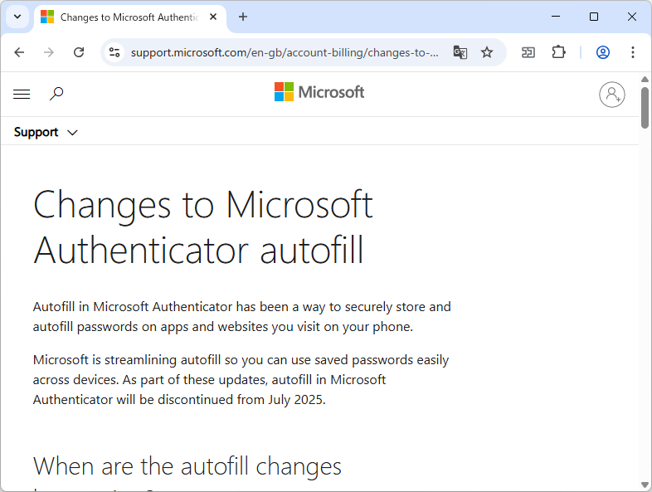Open a new browser tab
The image size is (652, 492).
click(243, 17)
